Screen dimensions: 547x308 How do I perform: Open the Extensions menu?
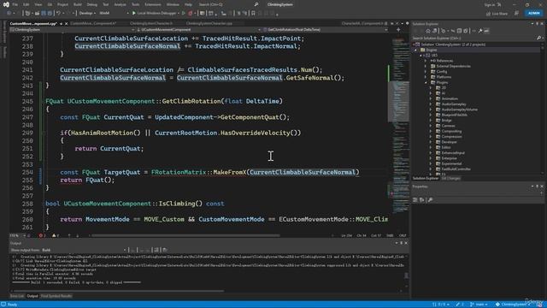(x=153, y=4)
